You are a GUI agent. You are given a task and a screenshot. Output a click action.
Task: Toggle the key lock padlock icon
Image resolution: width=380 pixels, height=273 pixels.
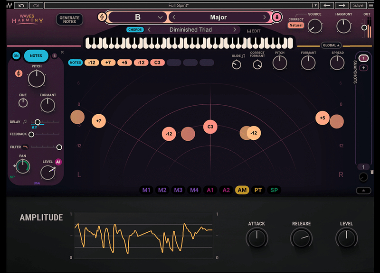[277, 17]
